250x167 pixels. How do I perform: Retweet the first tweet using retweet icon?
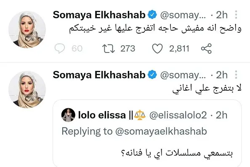pyautogui.click(x=109, y=49)
